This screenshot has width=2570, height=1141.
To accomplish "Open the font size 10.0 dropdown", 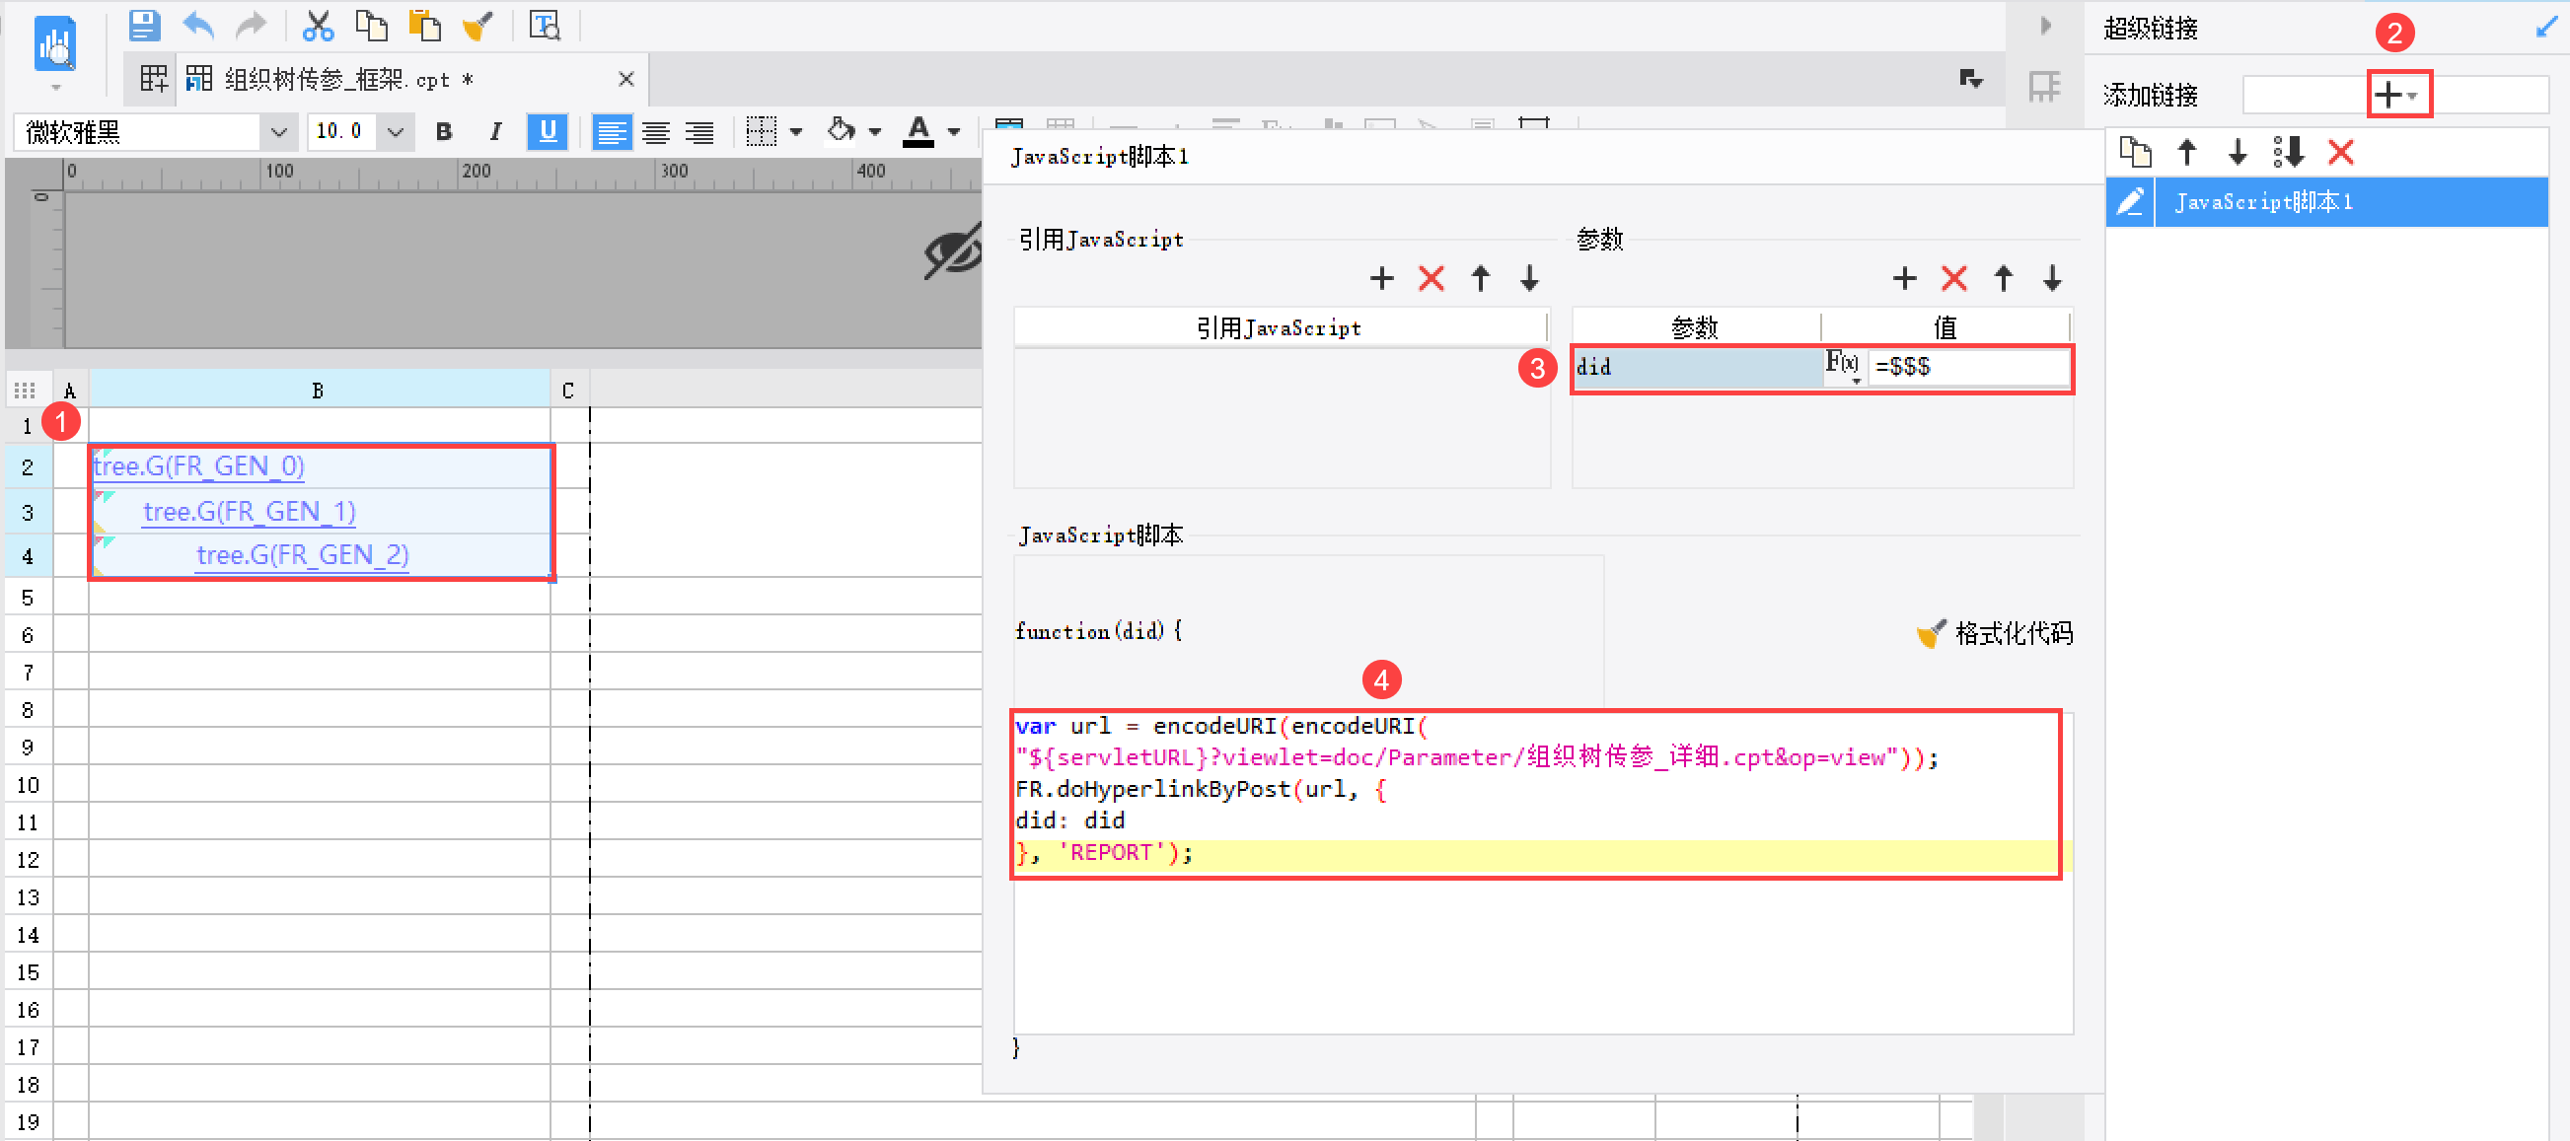I will (x=395, y=132).
